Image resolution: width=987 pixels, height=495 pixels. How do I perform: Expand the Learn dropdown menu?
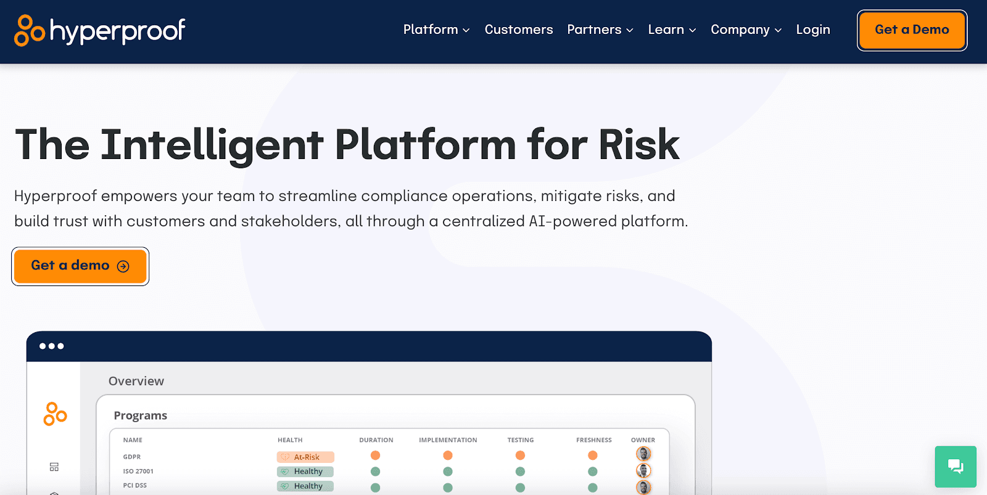point(672,30)
